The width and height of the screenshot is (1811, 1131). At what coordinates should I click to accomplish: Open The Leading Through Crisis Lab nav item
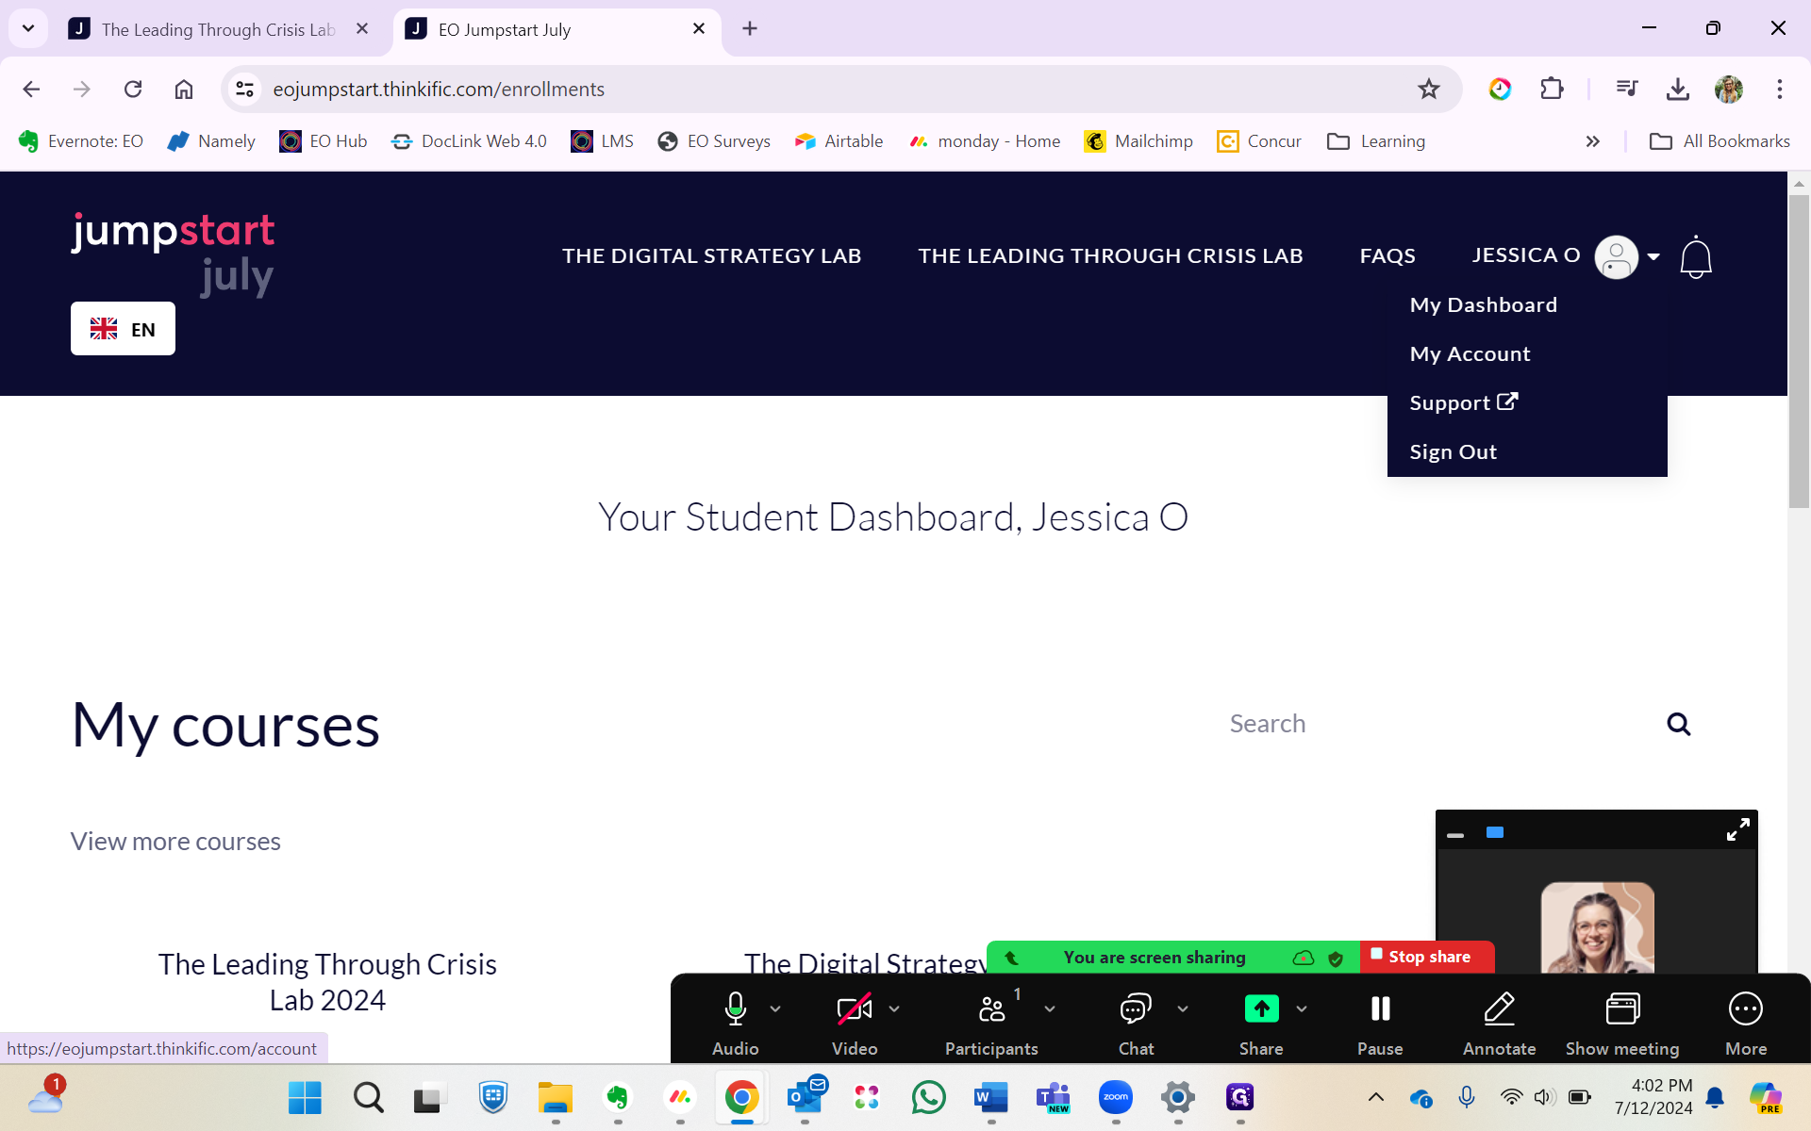coord(1110,255)
